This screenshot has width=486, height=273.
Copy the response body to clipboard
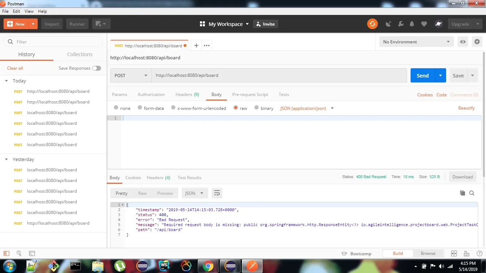(463, 193)
